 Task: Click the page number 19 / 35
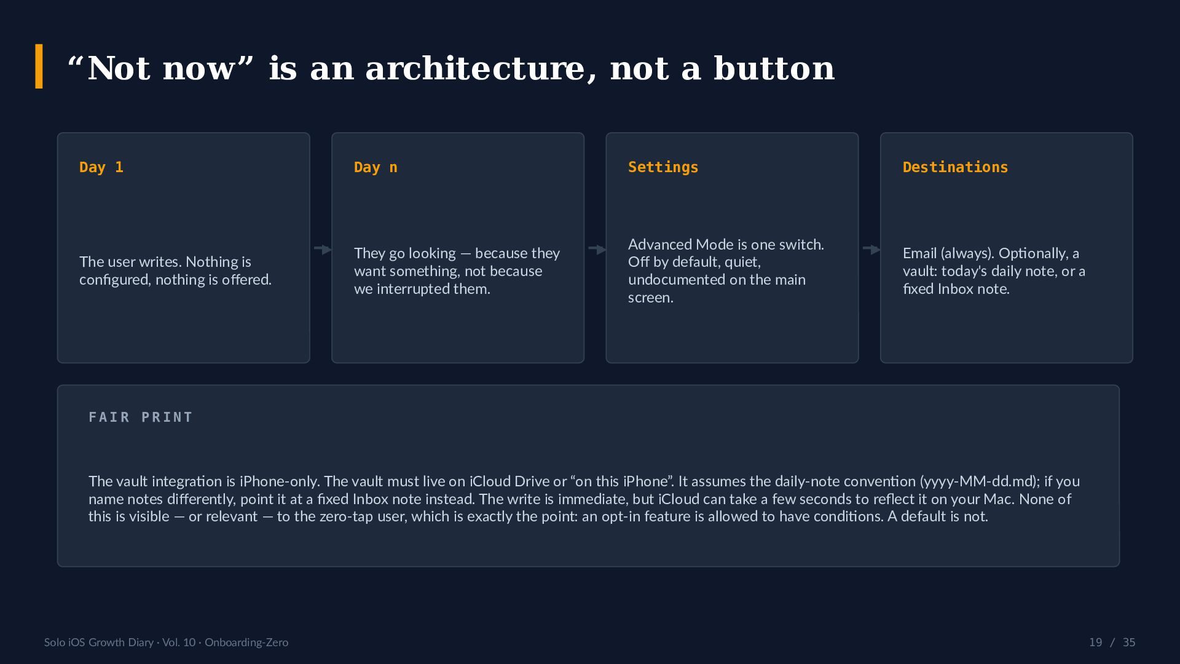[x=1112, y=642]
